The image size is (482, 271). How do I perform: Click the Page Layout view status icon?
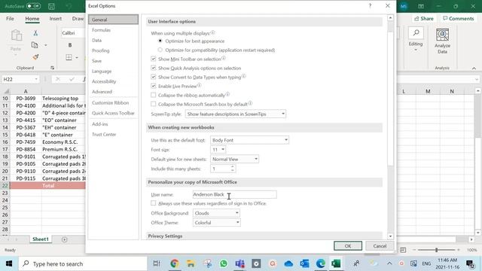coord(403,250)
